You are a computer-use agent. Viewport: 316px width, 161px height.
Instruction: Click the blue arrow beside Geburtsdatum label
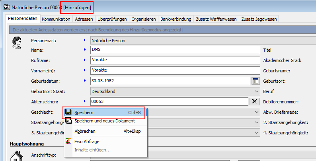[x=84, y=81]
